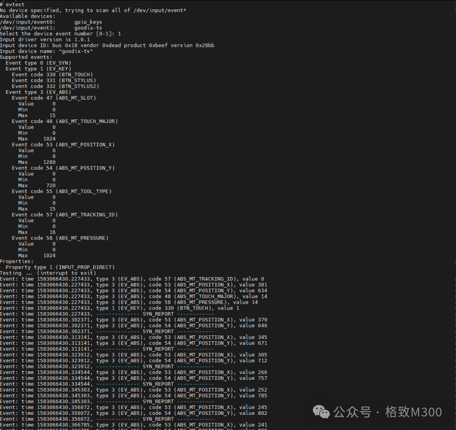The height and width of the screenshot is (430, 456).
Task: Click the 'Max 720' value line
Action: 37,185
